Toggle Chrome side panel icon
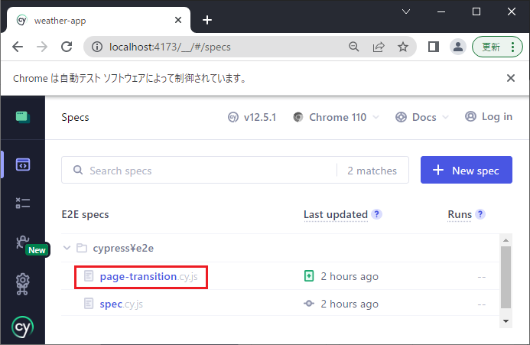This screenshot has height=345, width=530. click(433, 47)
